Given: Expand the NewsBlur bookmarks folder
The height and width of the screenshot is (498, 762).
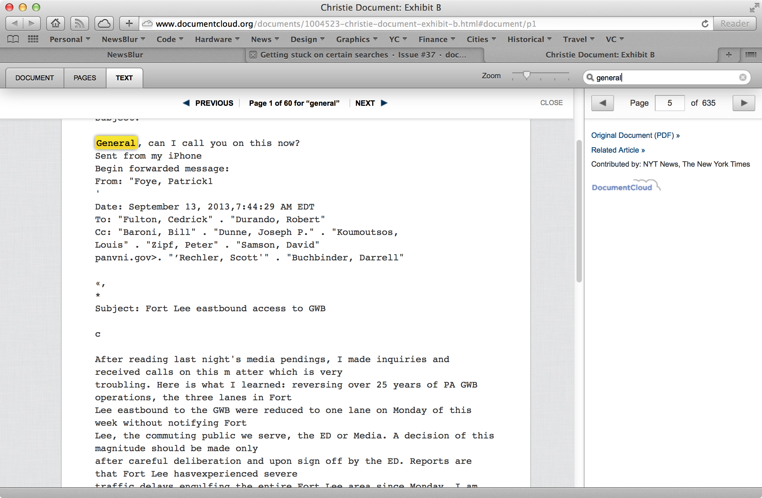Looking at the screenshot, I should click(x=124, y=39).
